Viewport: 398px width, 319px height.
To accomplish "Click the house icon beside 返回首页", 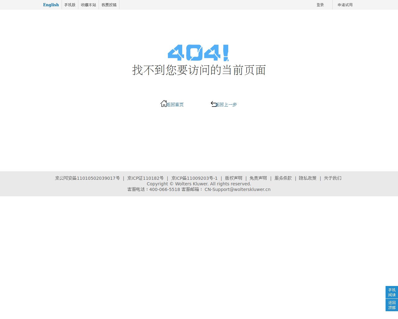I will 164,103.
